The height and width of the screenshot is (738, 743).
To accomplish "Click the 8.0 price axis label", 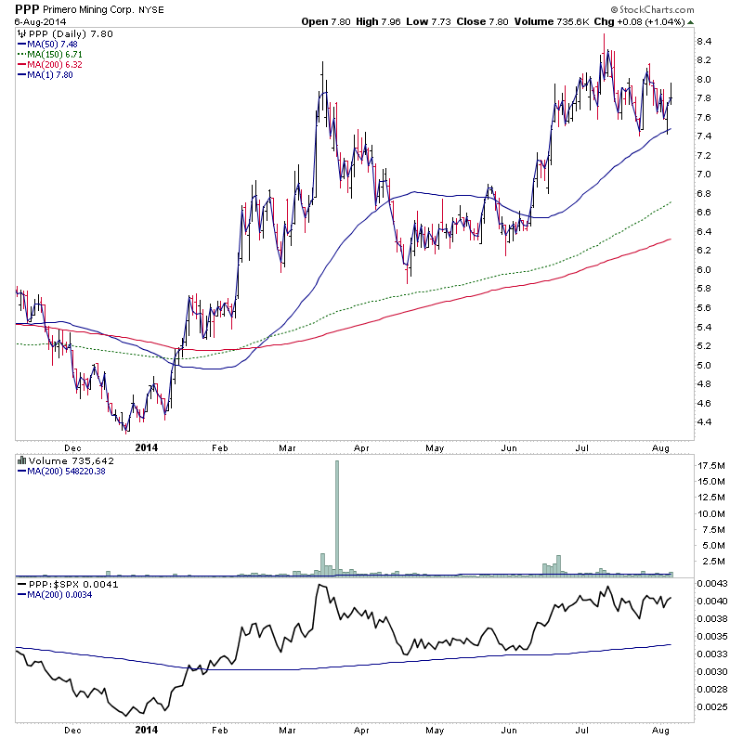I will (704, 80).
